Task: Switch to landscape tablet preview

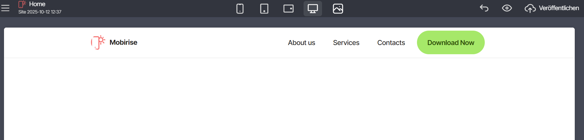Action: (x=288, y=9)
